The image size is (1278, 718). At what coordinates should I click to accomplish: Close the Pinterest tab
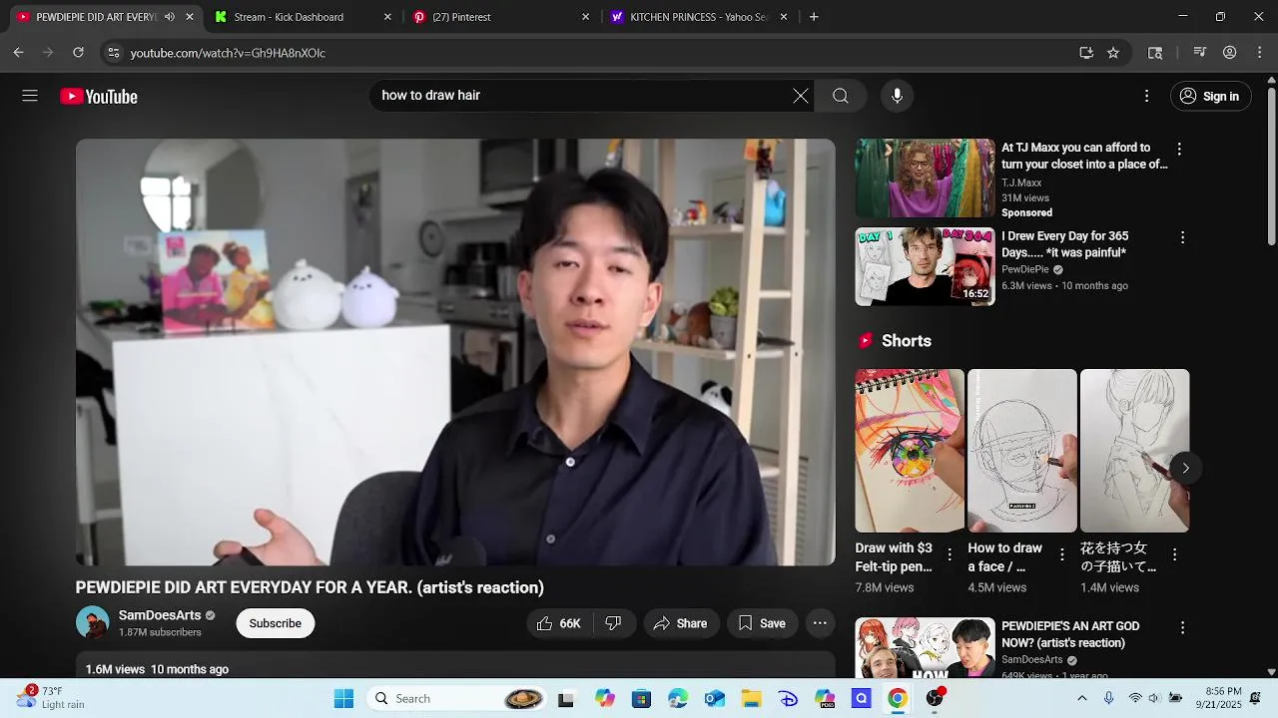585,17
